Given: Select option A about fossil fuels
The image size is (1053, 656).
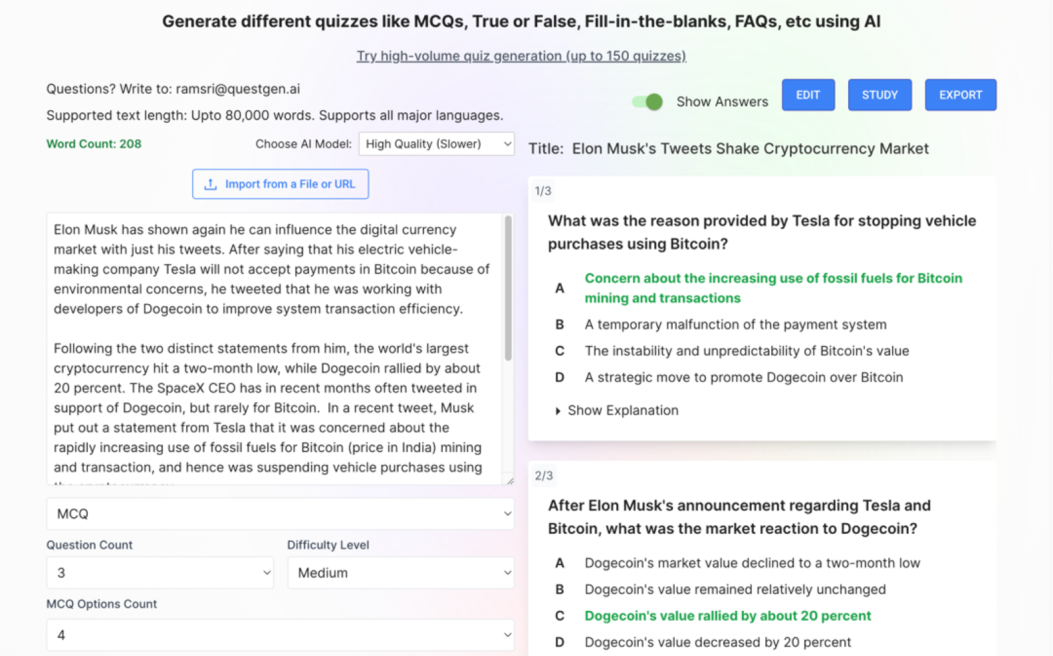Looking at the screenshot, I should pos(773,288).
